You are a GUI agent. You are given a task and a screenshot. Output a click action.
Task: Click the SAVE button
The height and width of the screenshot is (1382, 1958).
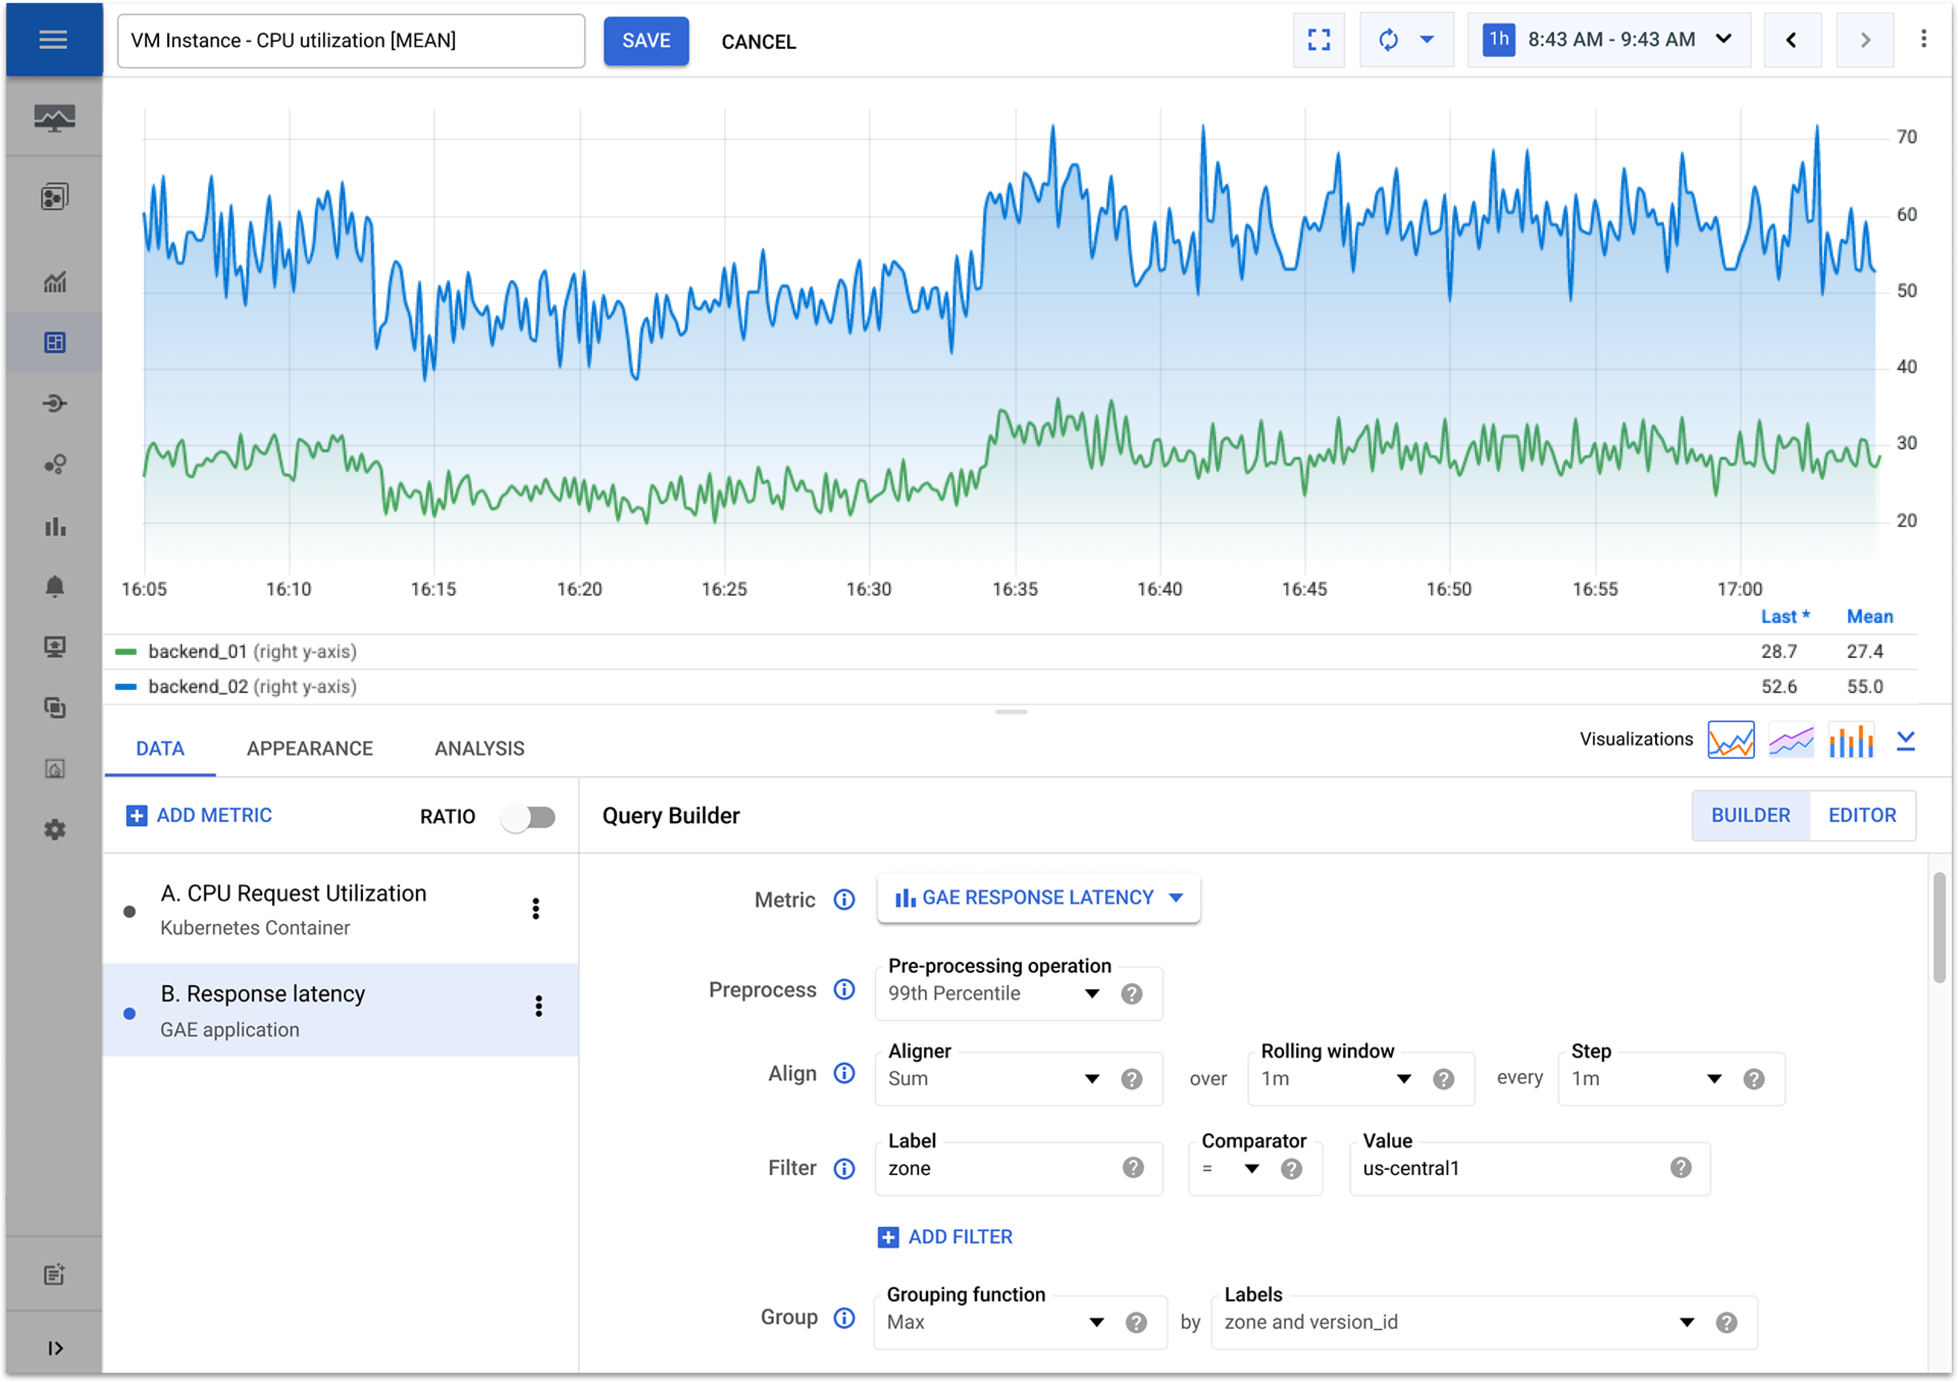[x=646, y=41]
